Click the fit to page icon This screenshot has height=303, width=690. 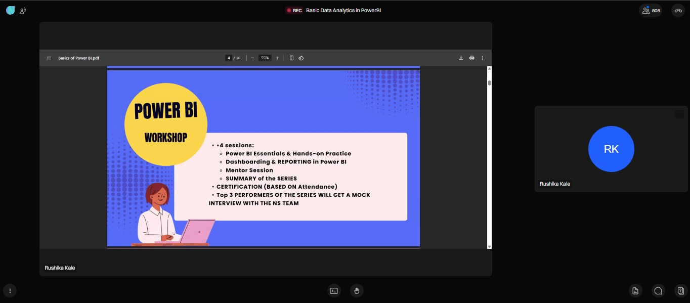[x=291, y=58]
